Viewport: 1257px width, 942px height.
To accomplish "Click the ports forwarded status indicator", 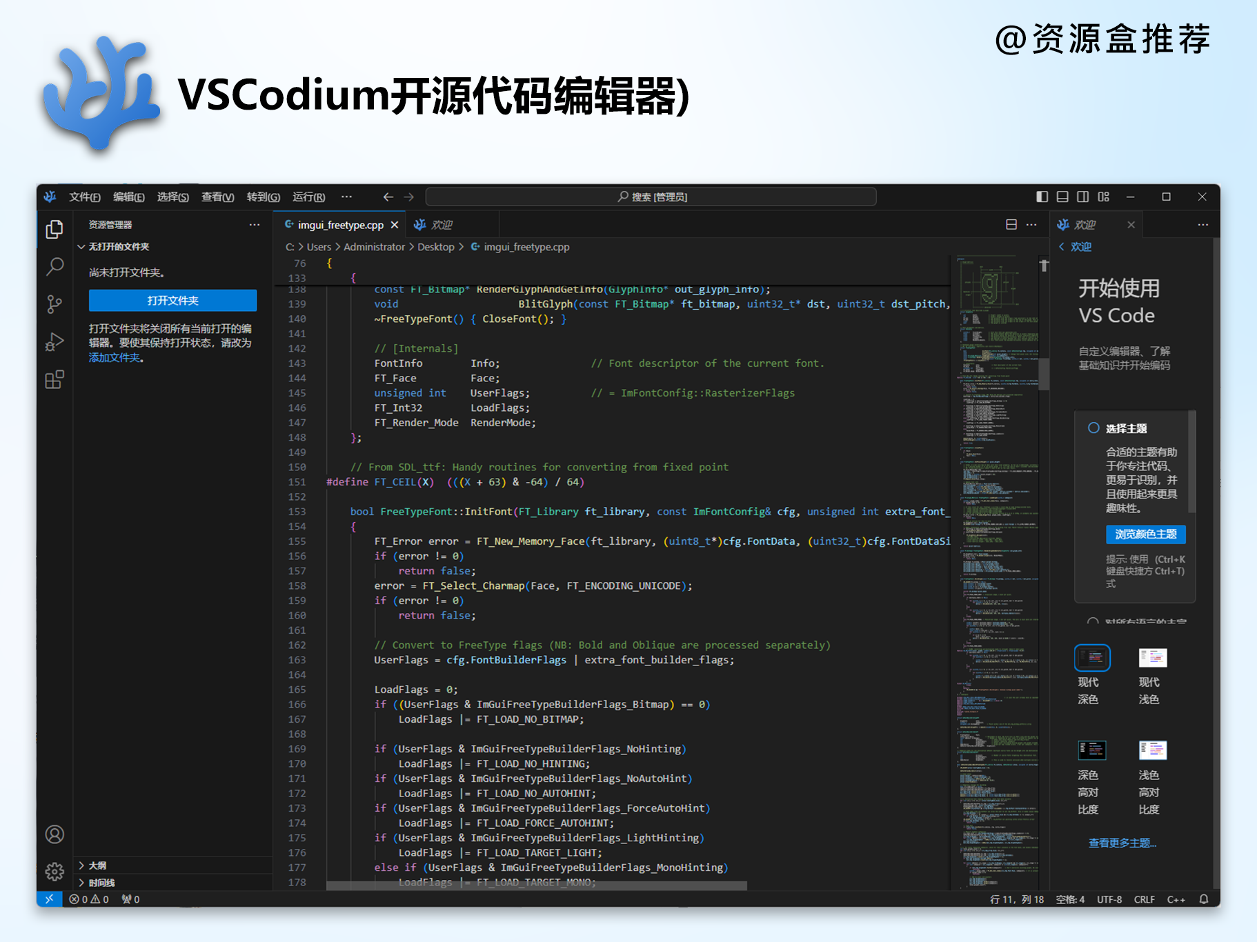I will (x=130, y=899).
